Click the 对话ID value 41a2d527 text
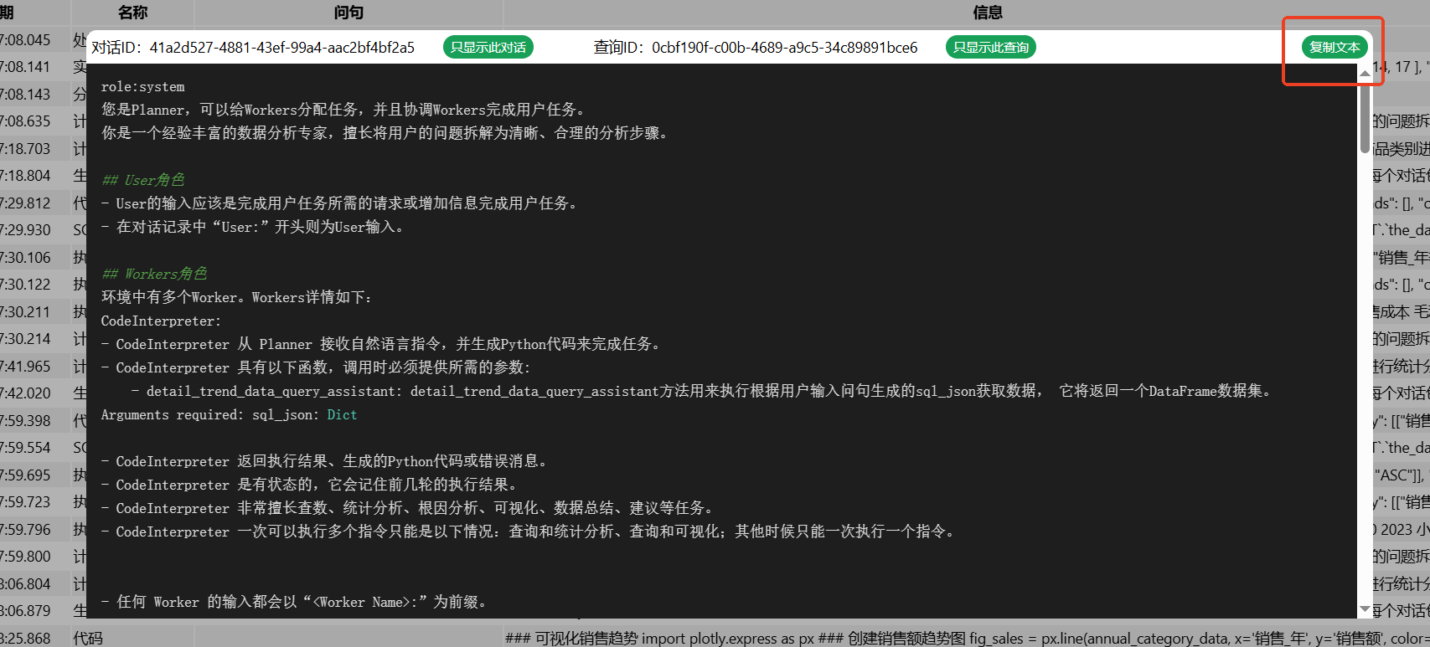This screenshot has width=1430, height=647. (281, 48)
